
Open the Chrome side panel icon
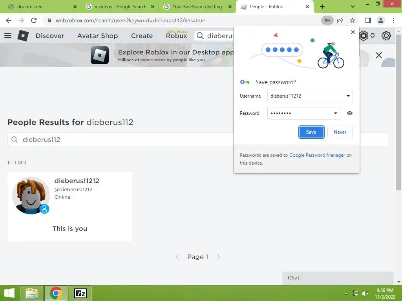[x=368, y=20]
